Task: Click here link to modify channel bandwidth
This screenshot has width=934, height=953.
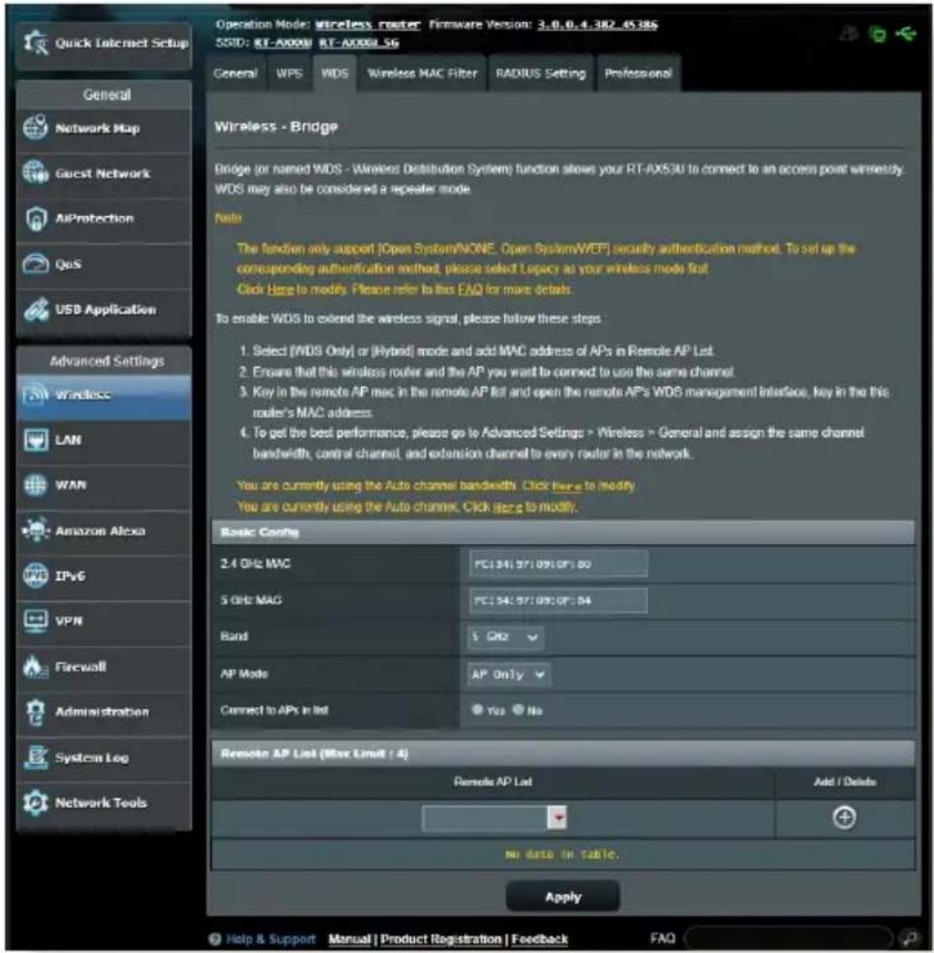Action: (x=566, y=486)
